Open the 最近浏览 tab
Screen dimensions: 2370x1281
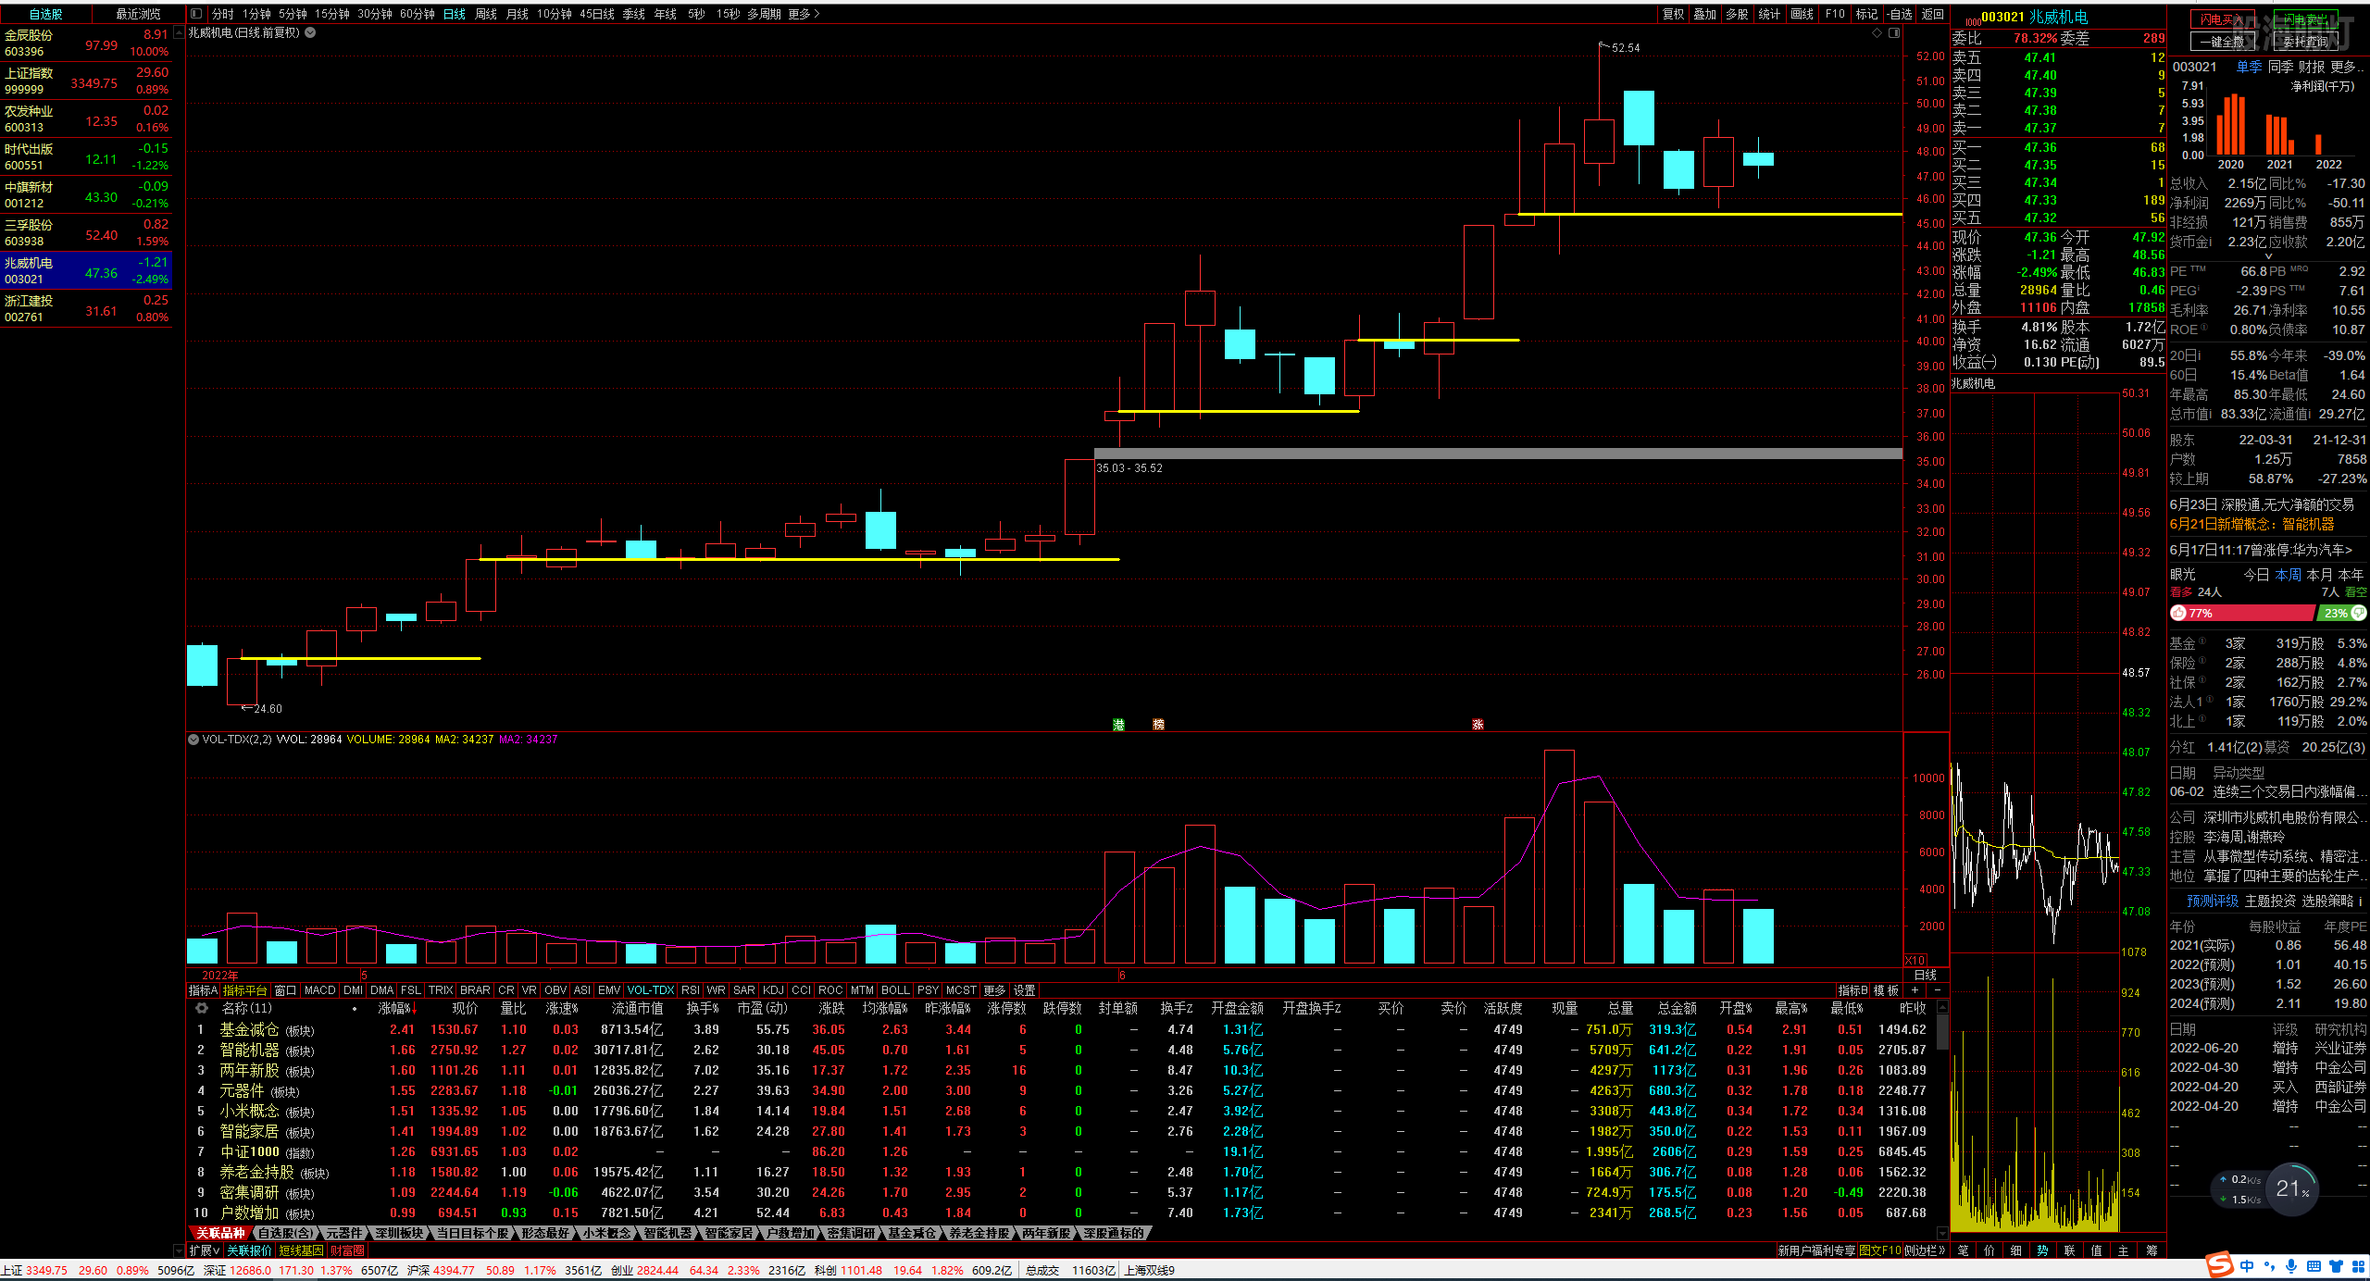[138, 14]
